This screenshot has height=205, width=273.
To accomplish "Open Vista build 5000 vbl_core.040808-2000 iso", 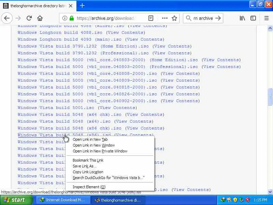I will pyautogui.click(x=87, y=73).
